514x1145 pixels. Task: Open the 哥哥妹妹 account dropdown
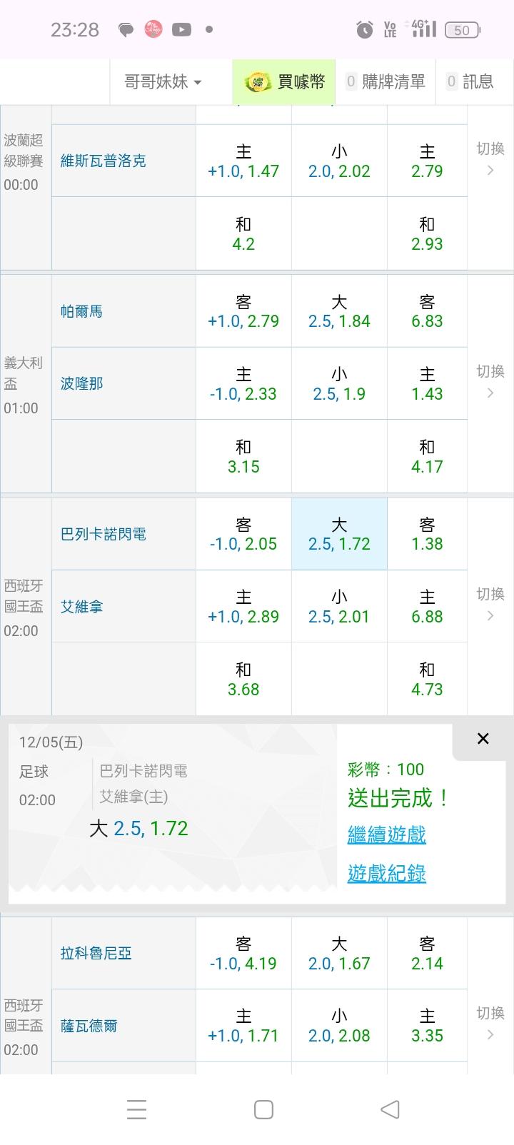tap(163, 82)
